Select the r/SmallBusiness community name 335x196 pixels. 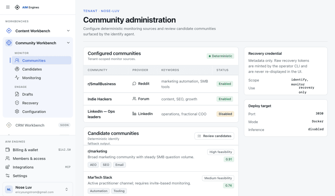[102, 84]
